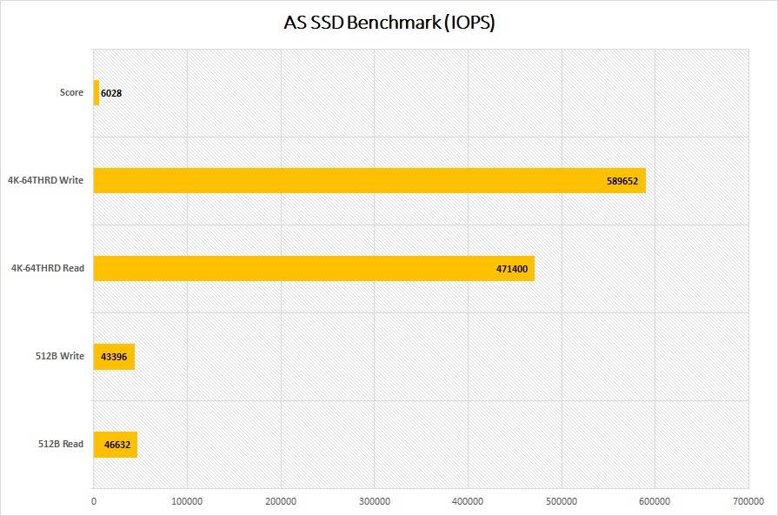Click the 512B Write bar

[114, 357]
